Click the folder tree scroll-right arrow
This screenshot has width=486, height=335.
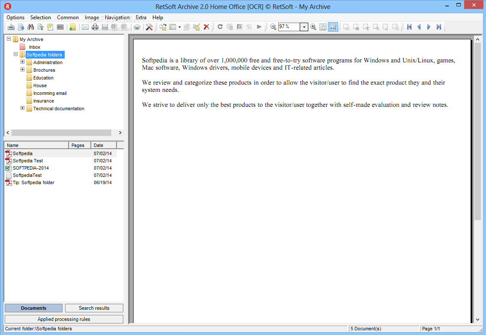point(120,133)
